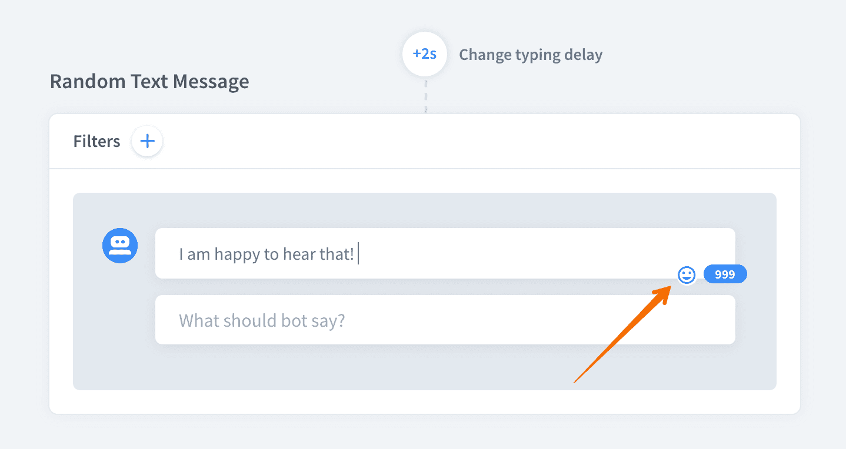Click the word "Message" in the heading
The width and height of the screenshot is (846, 449).
click(x=211, y=82)
